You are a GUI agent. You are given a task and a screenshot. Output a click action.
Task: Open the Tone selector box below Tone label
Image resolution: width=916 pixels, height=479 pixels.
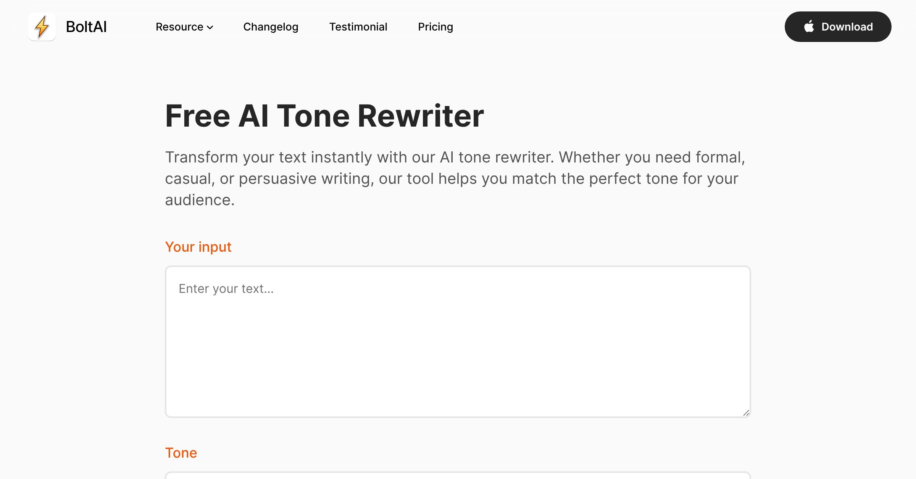pos(458,475)
